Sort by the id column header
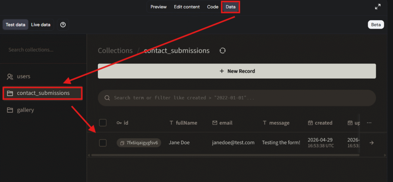The height and width of the screenshot is (182, 393). (122, 123)
